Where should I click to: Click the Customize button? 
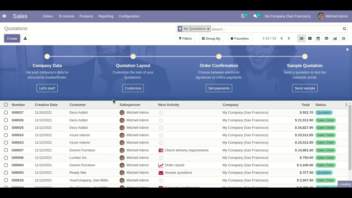click(133, 88)
